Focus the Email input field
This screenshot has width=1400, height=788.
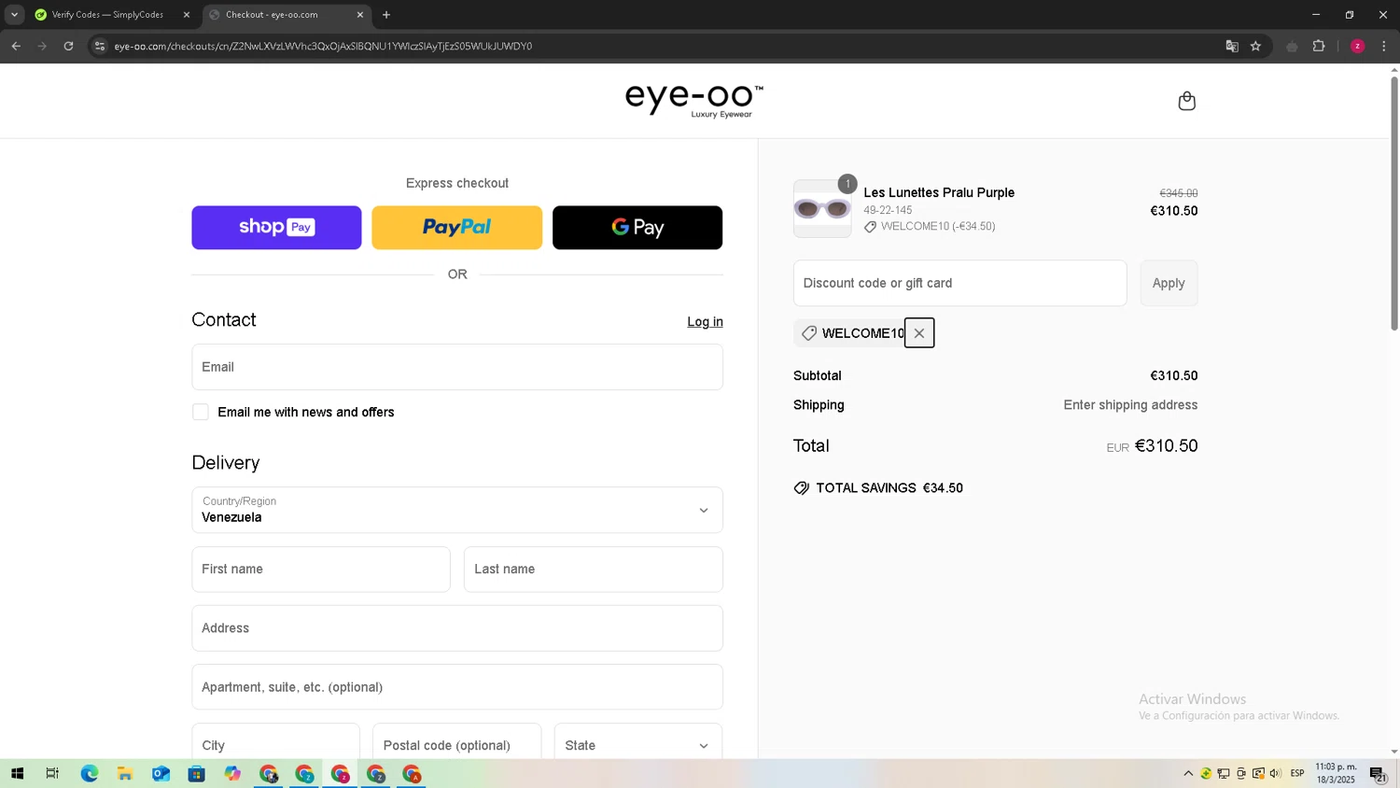pos(457,367)
